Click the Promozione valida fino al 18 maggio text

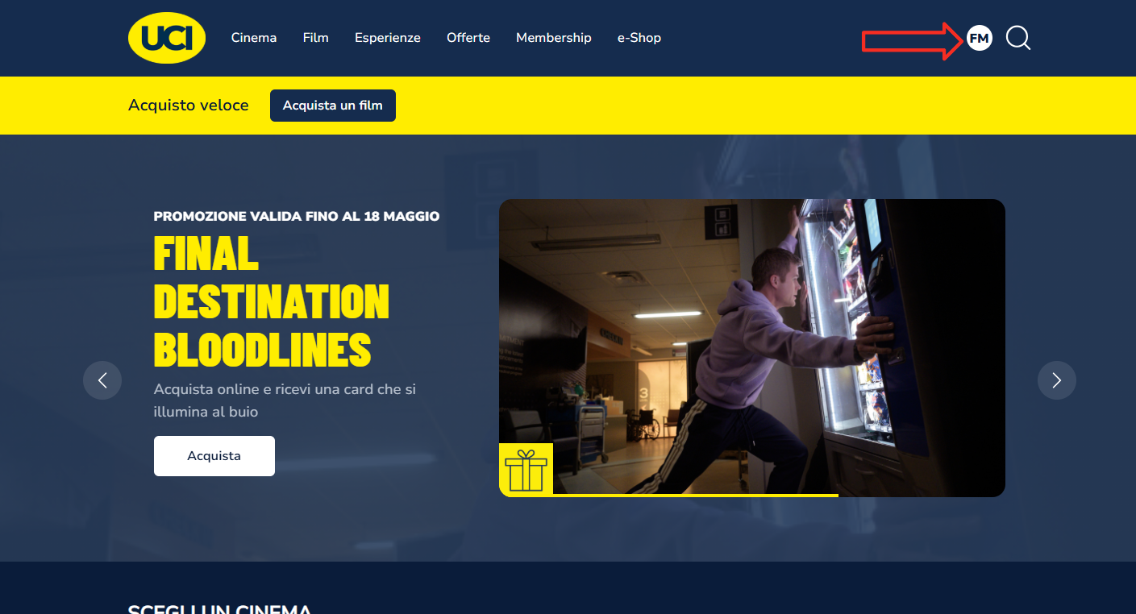point(297,216)
